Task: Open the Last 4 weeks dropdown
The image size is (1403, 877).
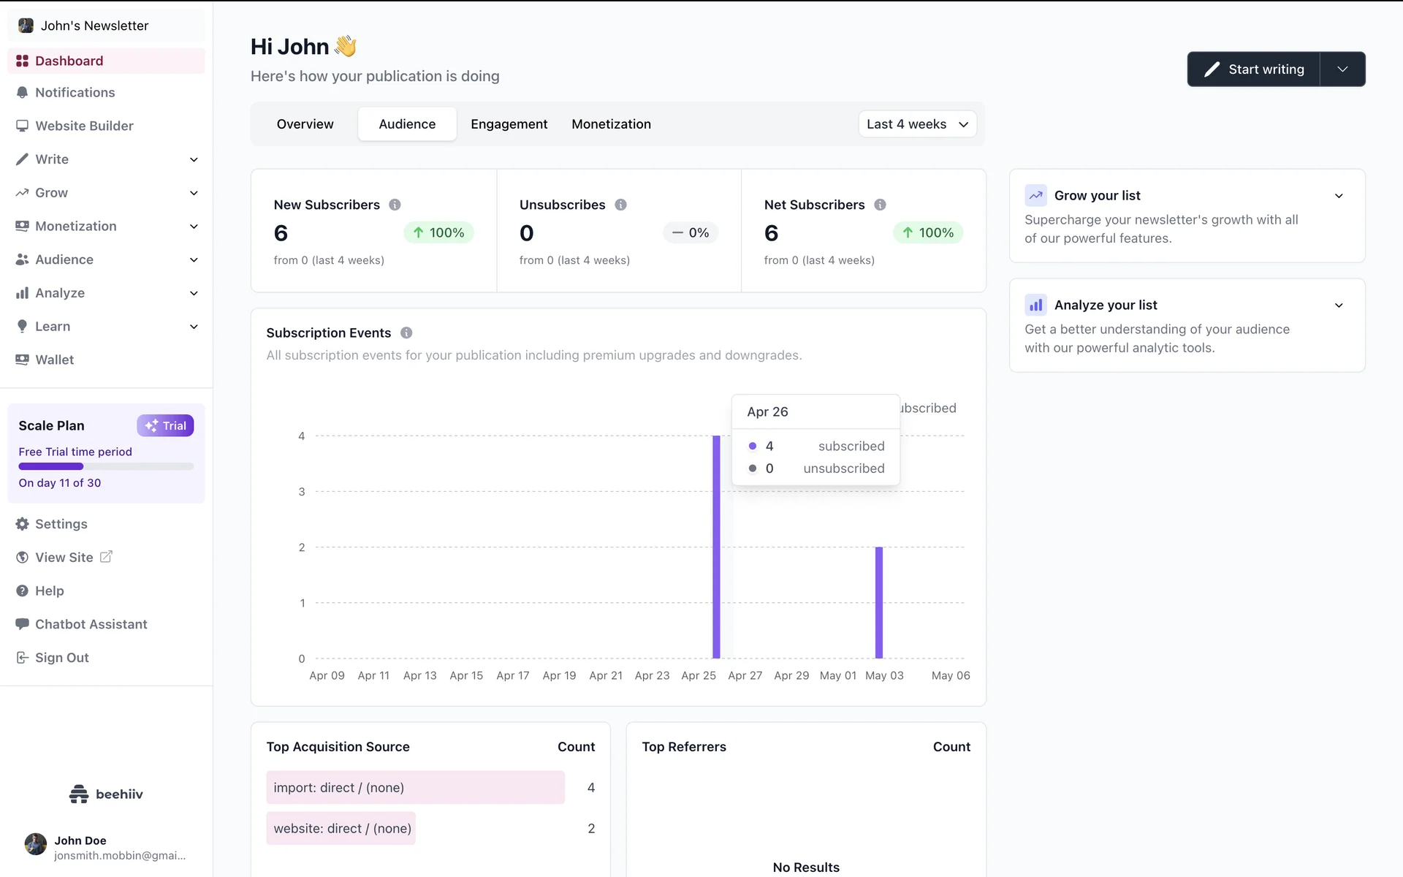Action: (x=917, y=124)
